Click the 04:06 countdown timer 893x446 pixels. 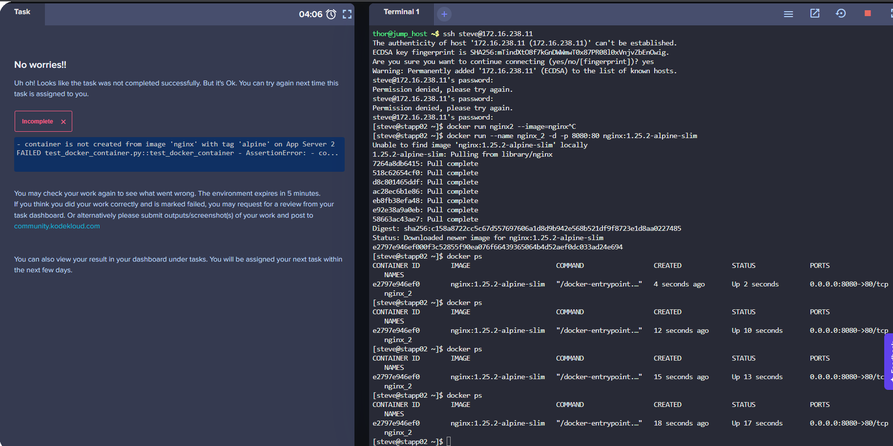(x=311, y=14)
